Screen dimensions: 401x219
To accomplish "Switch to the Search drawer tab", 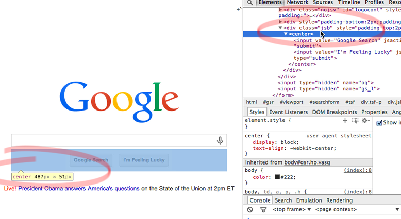I will point(283,200).
